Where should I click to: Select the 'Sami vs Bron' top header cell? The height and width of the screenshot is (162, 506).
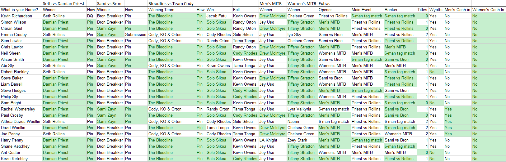[x=109, y=3]
